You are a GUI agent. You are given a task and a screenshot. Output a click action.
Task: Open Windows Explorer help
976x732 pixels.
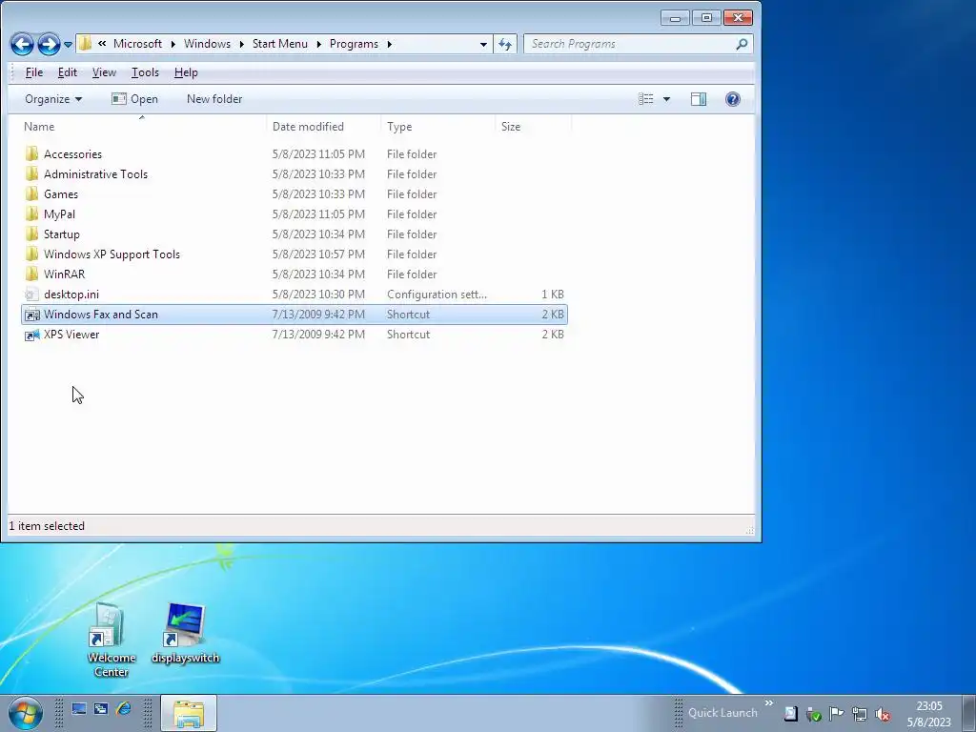pyautogui.click(x=733, y=99)
